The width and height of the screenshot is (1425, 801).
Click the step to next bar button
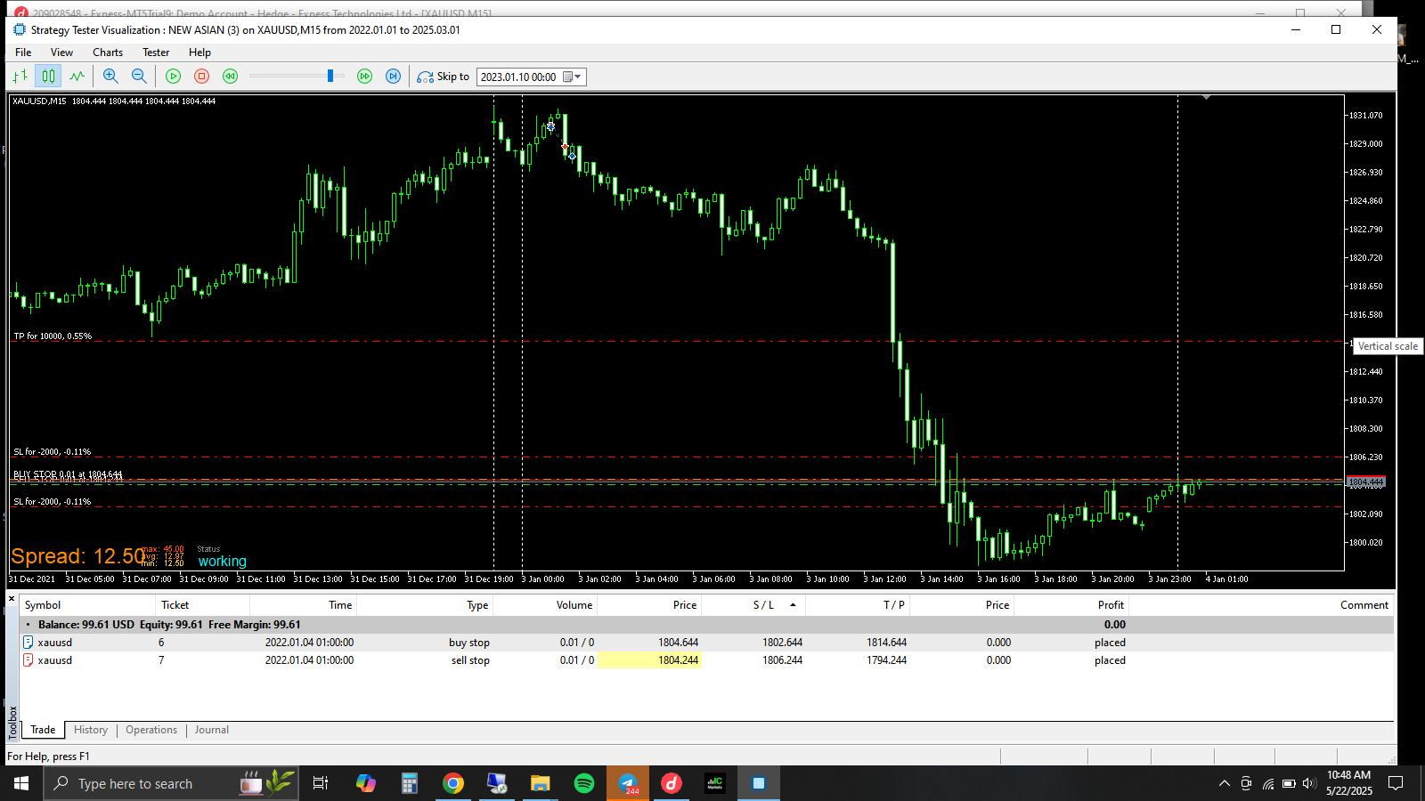coord(393,77)
